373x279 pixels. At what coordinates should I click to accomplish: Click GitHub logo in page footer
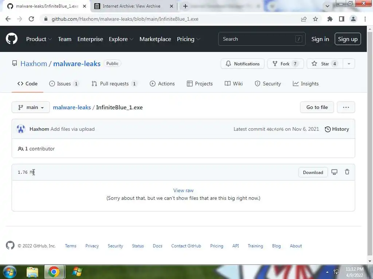[x=10, y=246]
